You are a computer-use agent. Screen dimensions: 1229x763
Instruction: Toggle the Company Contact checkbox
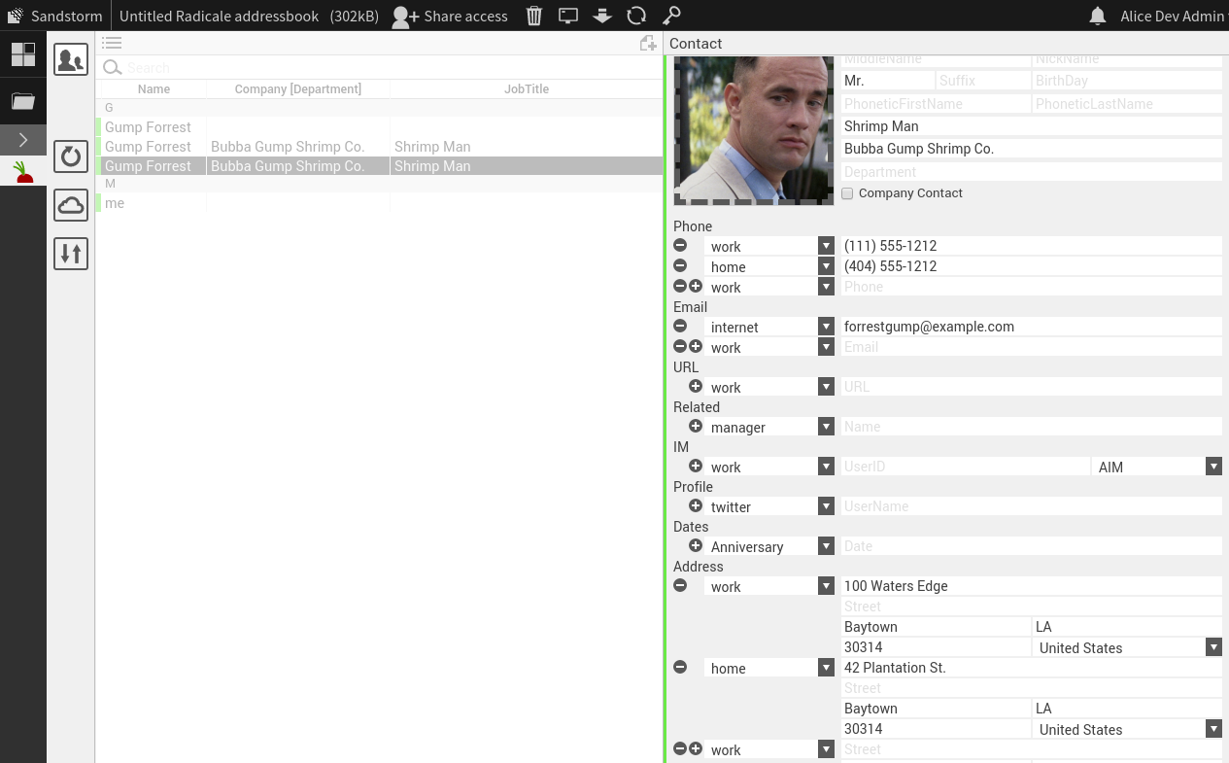(847, 193)
